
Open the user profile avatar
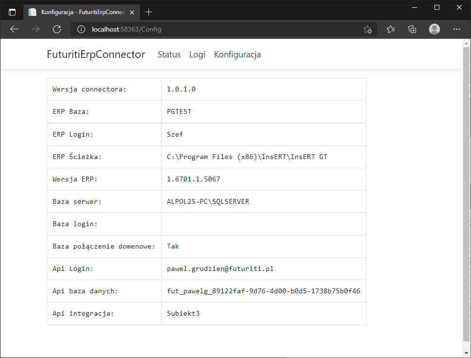tap(435, 29)
